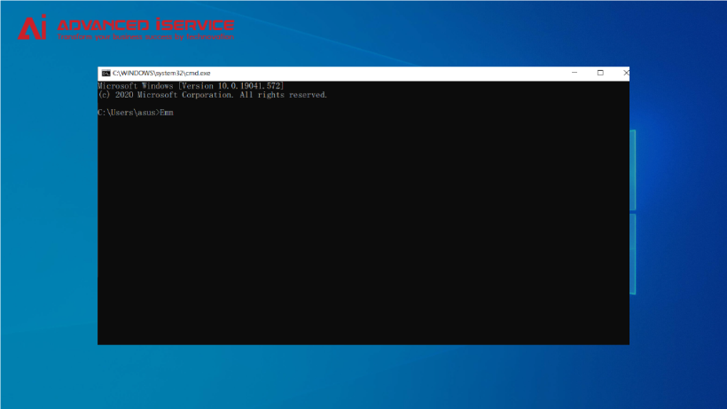This screenshot has width=727, height=409.
Task: Close the Command Prompt window
Action: click(x=625, y=73)
